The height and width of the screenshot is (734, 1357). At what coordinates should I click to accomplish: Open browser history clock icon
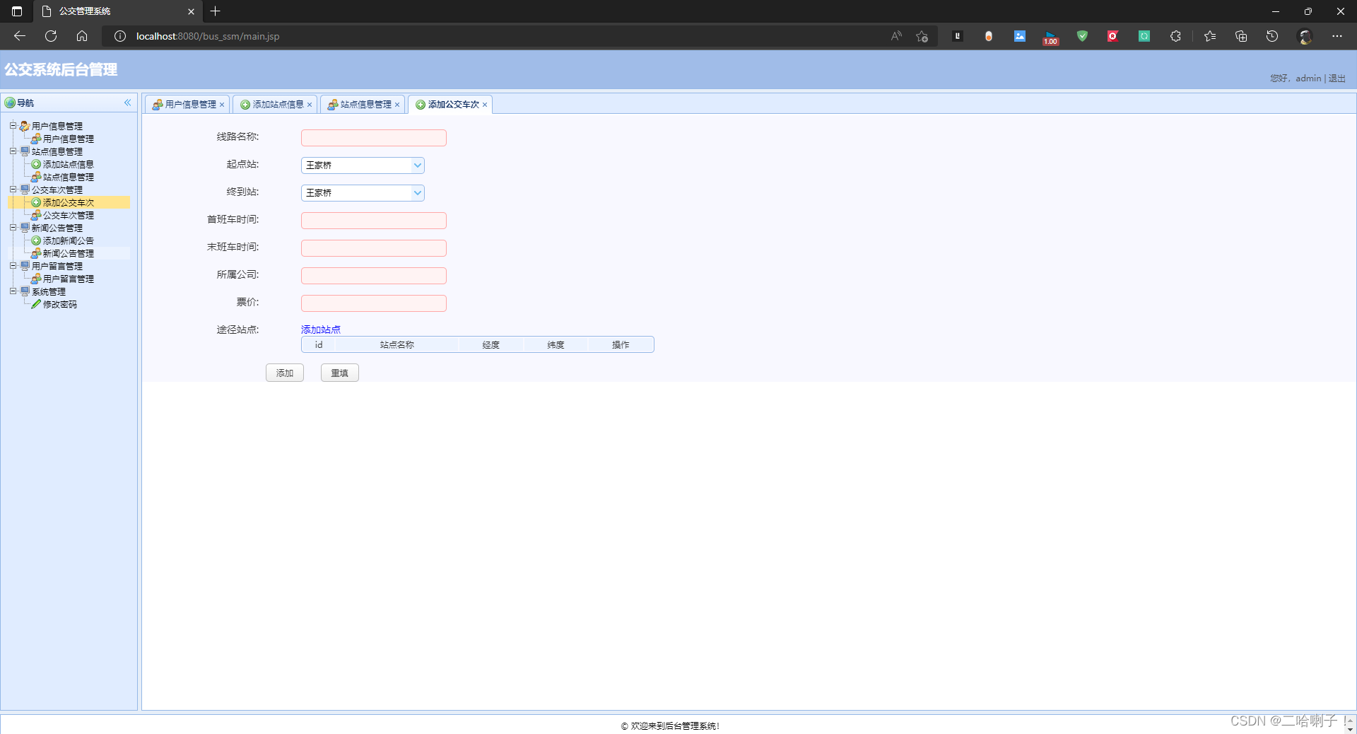click(1272, 36)
